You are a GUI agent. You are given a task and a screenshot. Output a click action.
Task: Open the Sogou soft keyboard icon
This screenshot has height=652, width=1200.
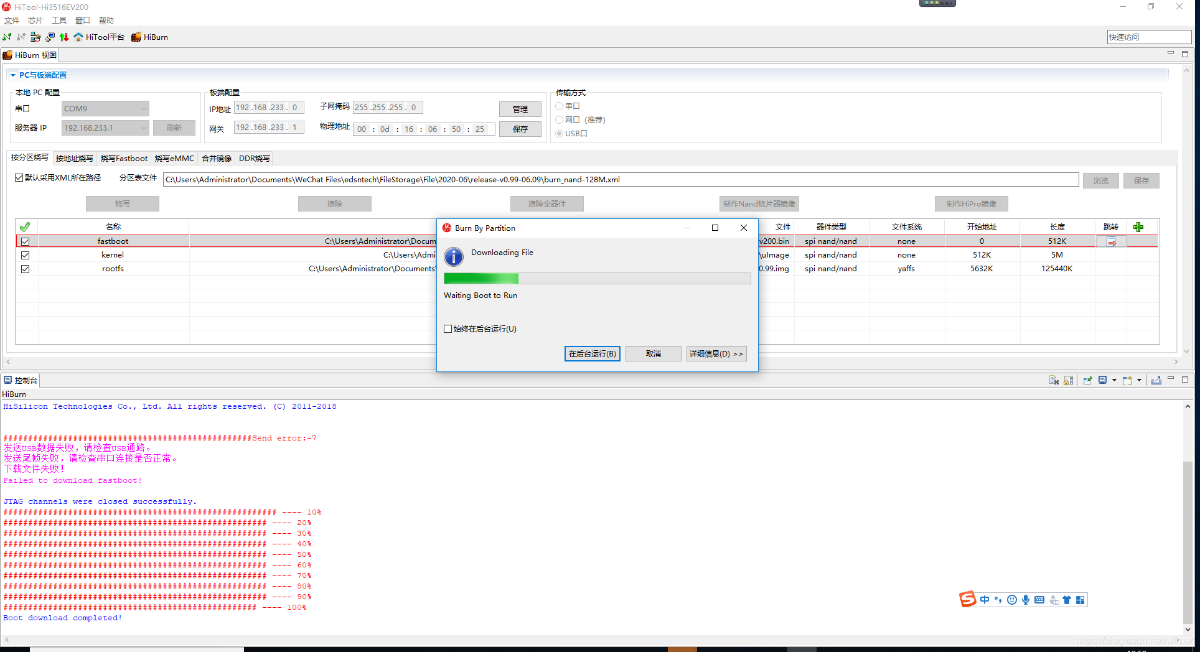(1039, 600)
